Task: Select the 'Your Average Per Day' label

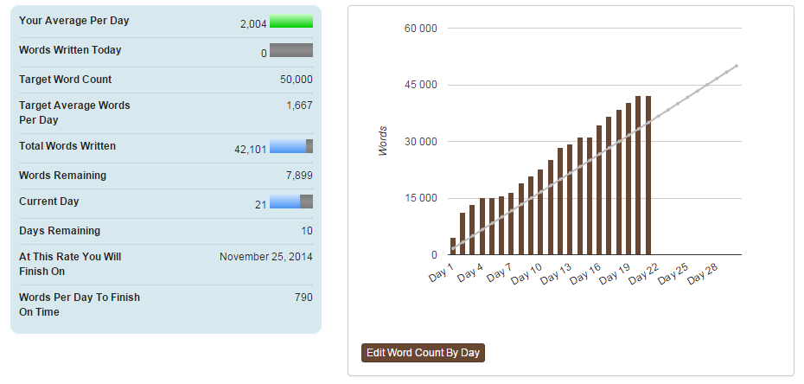Action: (73, 21)
